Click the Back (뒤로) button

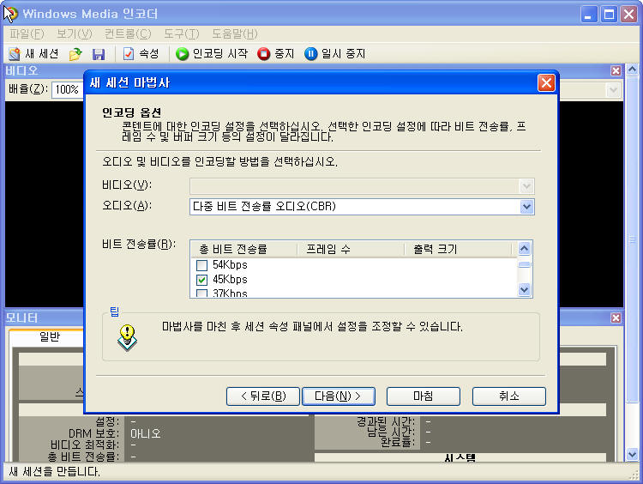click(x=263, y=396)
